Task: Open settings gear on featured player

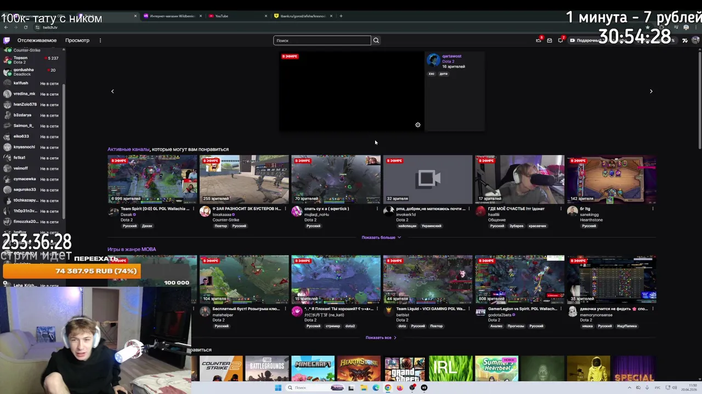Action: click(x=418, y=125)
